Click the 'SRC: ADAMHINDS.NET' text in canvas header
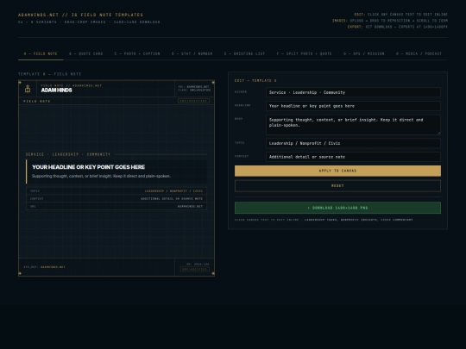Image resolution: width=466 pixels, height=349 pixels. click(x=194, y=87)
